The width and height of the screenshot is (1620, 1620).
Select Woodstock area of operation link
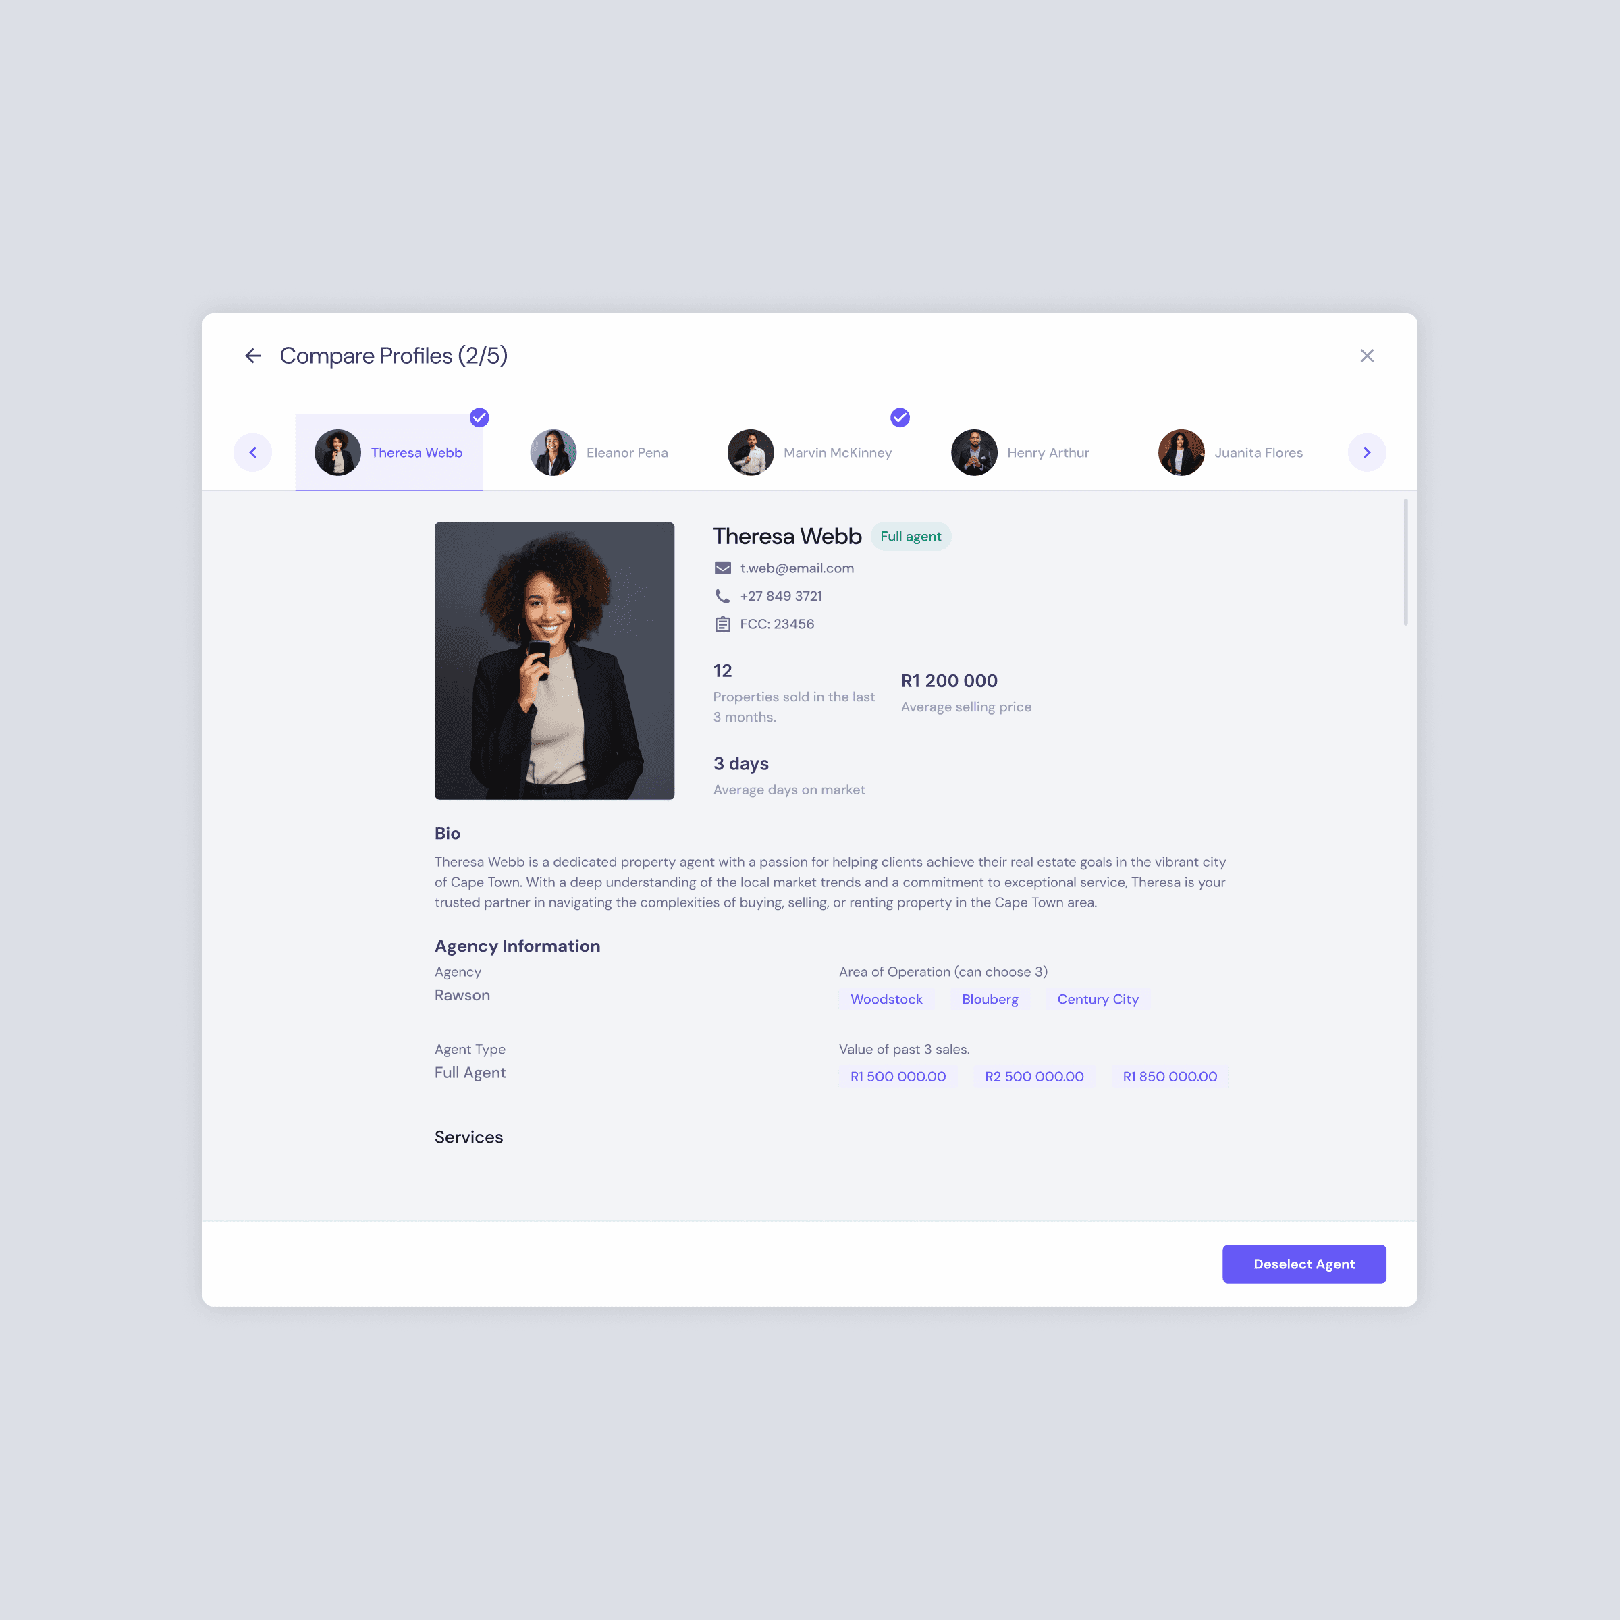pos(886,997)
